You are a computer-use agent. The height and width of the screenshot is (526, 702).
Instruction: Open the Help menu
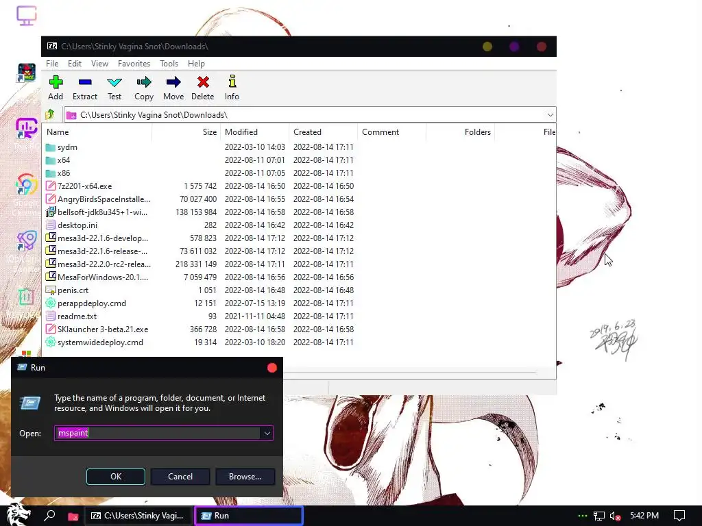pyautogui.click(x=196, y=64)
